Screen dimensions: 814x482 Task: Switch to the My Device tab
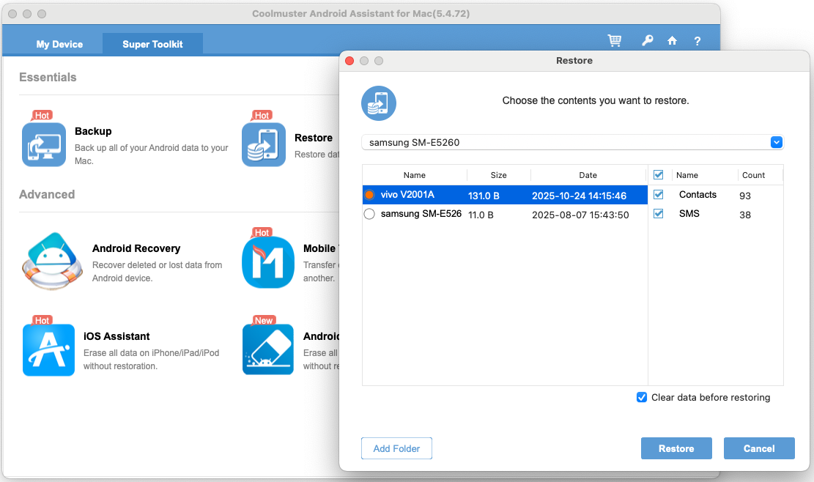coord(59,44)
